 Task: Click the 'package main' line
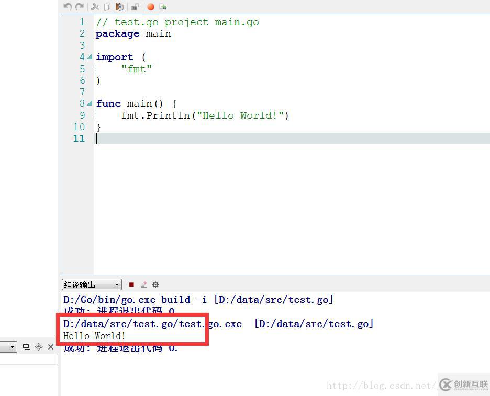[x=133, y=33]
